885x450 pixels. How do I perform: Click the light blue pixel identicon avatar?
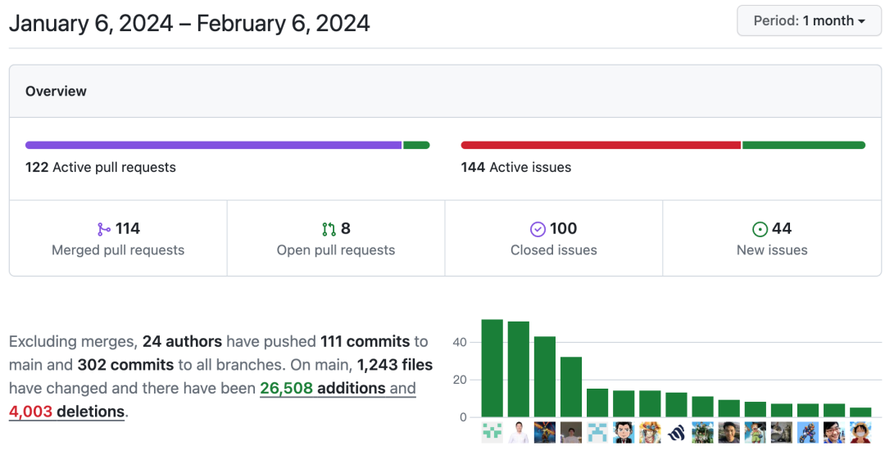click(597, 433)
